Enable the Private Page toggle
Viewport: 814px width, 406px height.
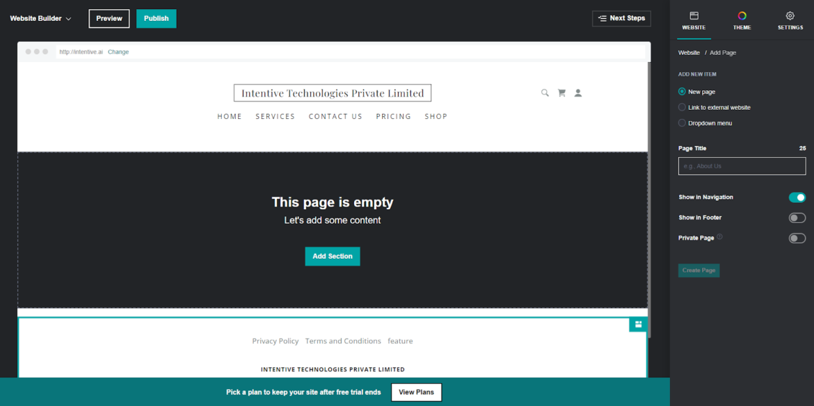coord(797,238)
